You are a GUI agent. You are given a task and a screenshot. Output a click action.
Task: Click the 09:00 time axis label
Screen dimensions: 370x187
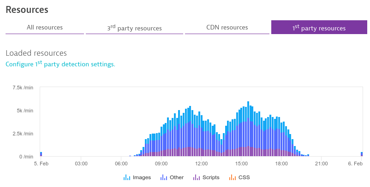(x=161, y=164)
